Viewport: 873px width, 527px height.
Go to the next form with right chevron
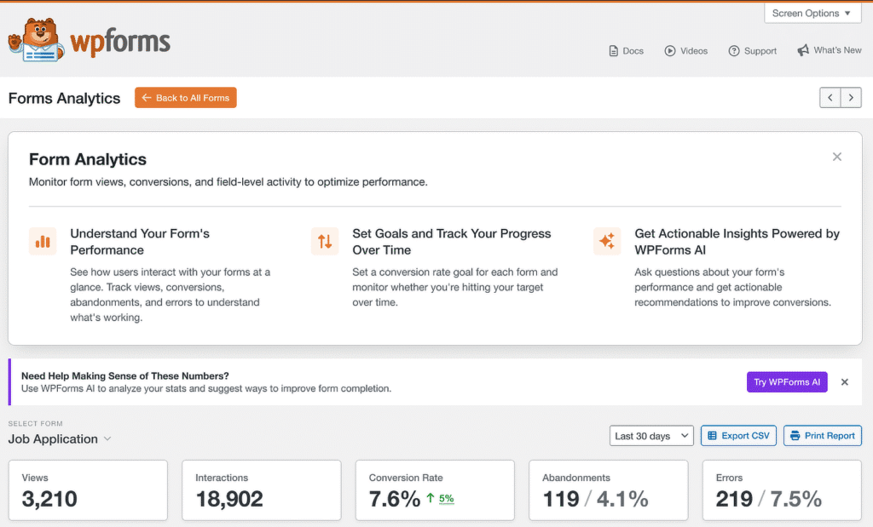click(x=851, y=98)
